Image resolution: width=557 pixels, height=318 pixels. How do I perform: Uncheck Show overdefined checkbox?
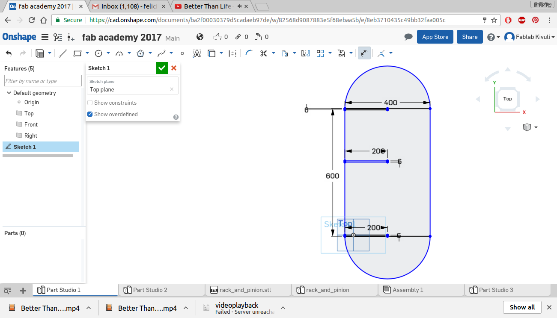[x=90, y=114]
